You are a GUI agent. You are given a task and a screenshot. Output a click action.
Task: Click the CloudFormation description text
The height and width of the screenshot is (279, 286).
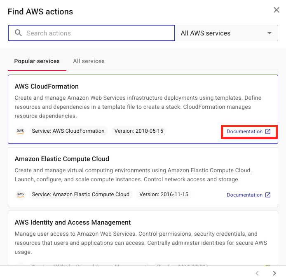138,107
